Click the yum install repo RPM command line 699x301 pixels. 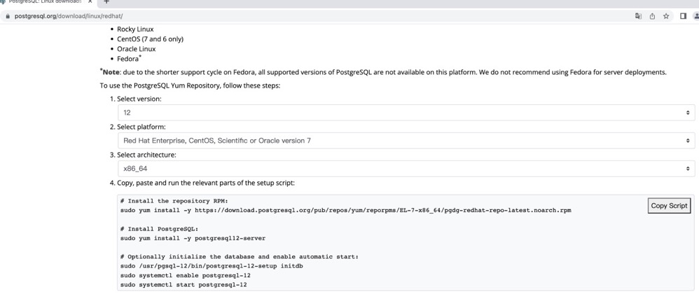pyautogui.click(x=345, y=210)
